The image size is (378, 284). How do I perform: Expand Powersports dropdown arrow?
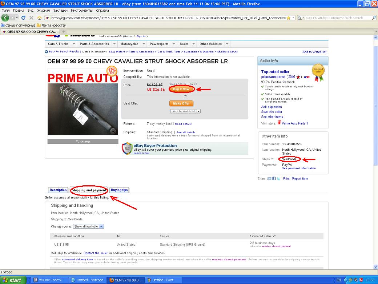[x=174, y=44]
